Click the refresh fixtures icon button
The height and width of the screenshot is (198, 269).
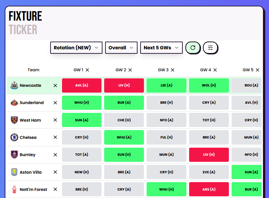coord(193,48)
